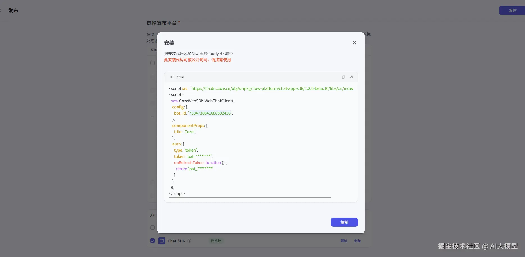Click the "onRefreshToken: function () {" line

click(x=200, y=163)
